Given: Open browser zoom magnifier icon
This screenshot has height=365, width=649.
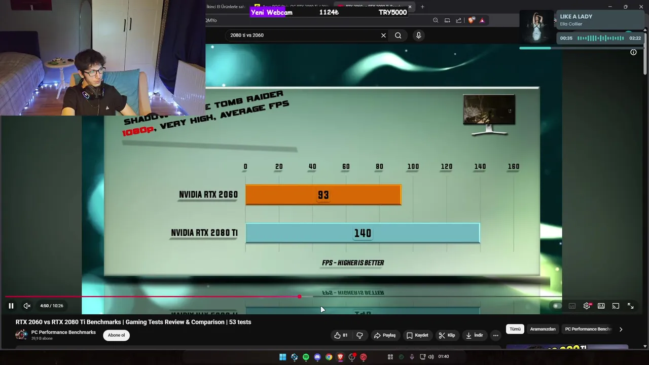Looking at the screenshot, I should point(436,20).
